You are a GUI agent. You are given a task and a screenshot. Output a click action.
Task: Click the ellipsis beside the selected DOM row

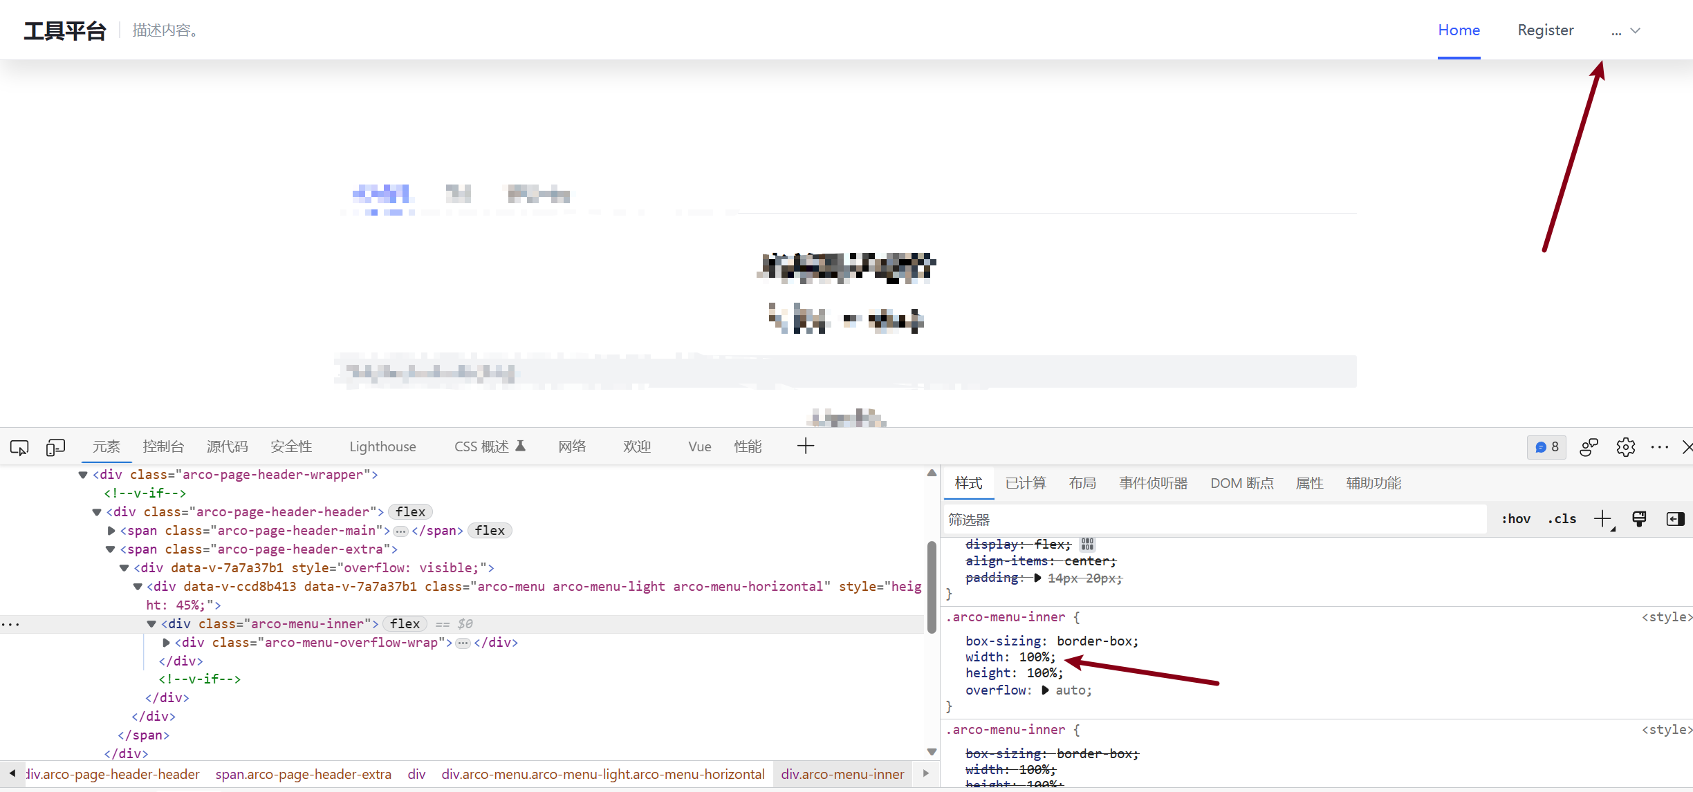coord(10,625)
